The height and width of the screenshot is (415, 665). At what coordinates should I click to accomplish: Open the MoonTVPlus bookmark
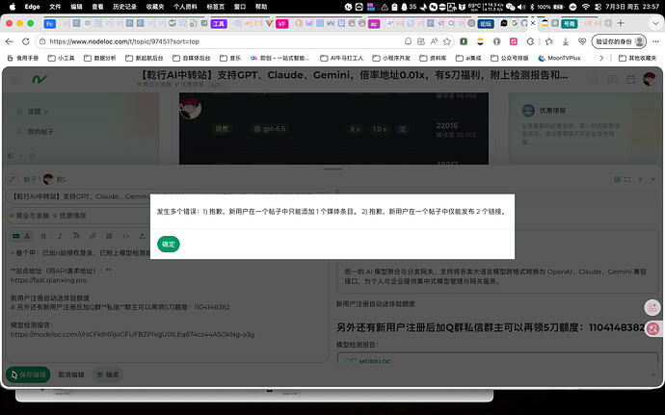pyautogui.click(x=559, y=58)
